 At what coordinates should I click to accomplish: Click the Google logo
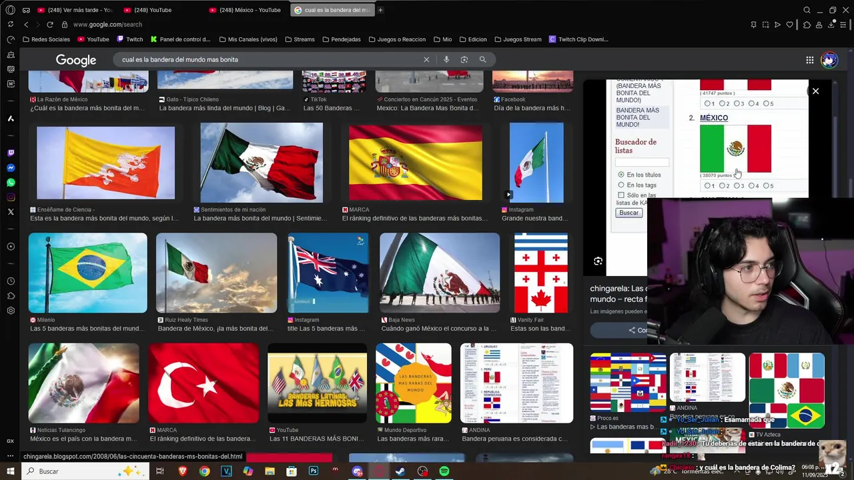[76, 60]
